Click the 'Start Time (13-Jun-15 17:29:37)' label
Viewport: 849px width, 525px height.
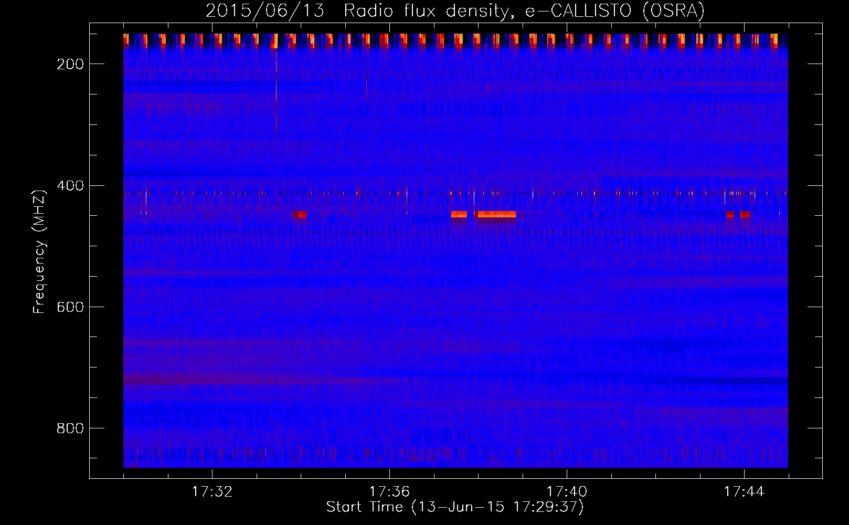point(455,507)
